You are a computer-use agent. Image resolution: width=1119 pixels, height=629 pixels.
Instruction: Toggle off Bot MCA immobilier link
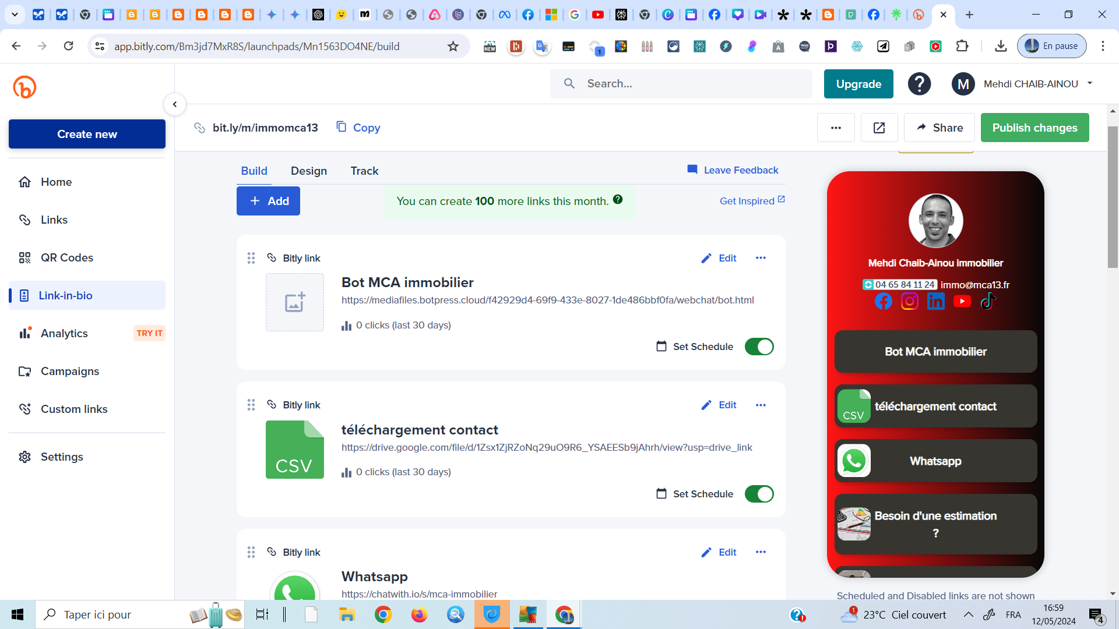tap(759, 347)
